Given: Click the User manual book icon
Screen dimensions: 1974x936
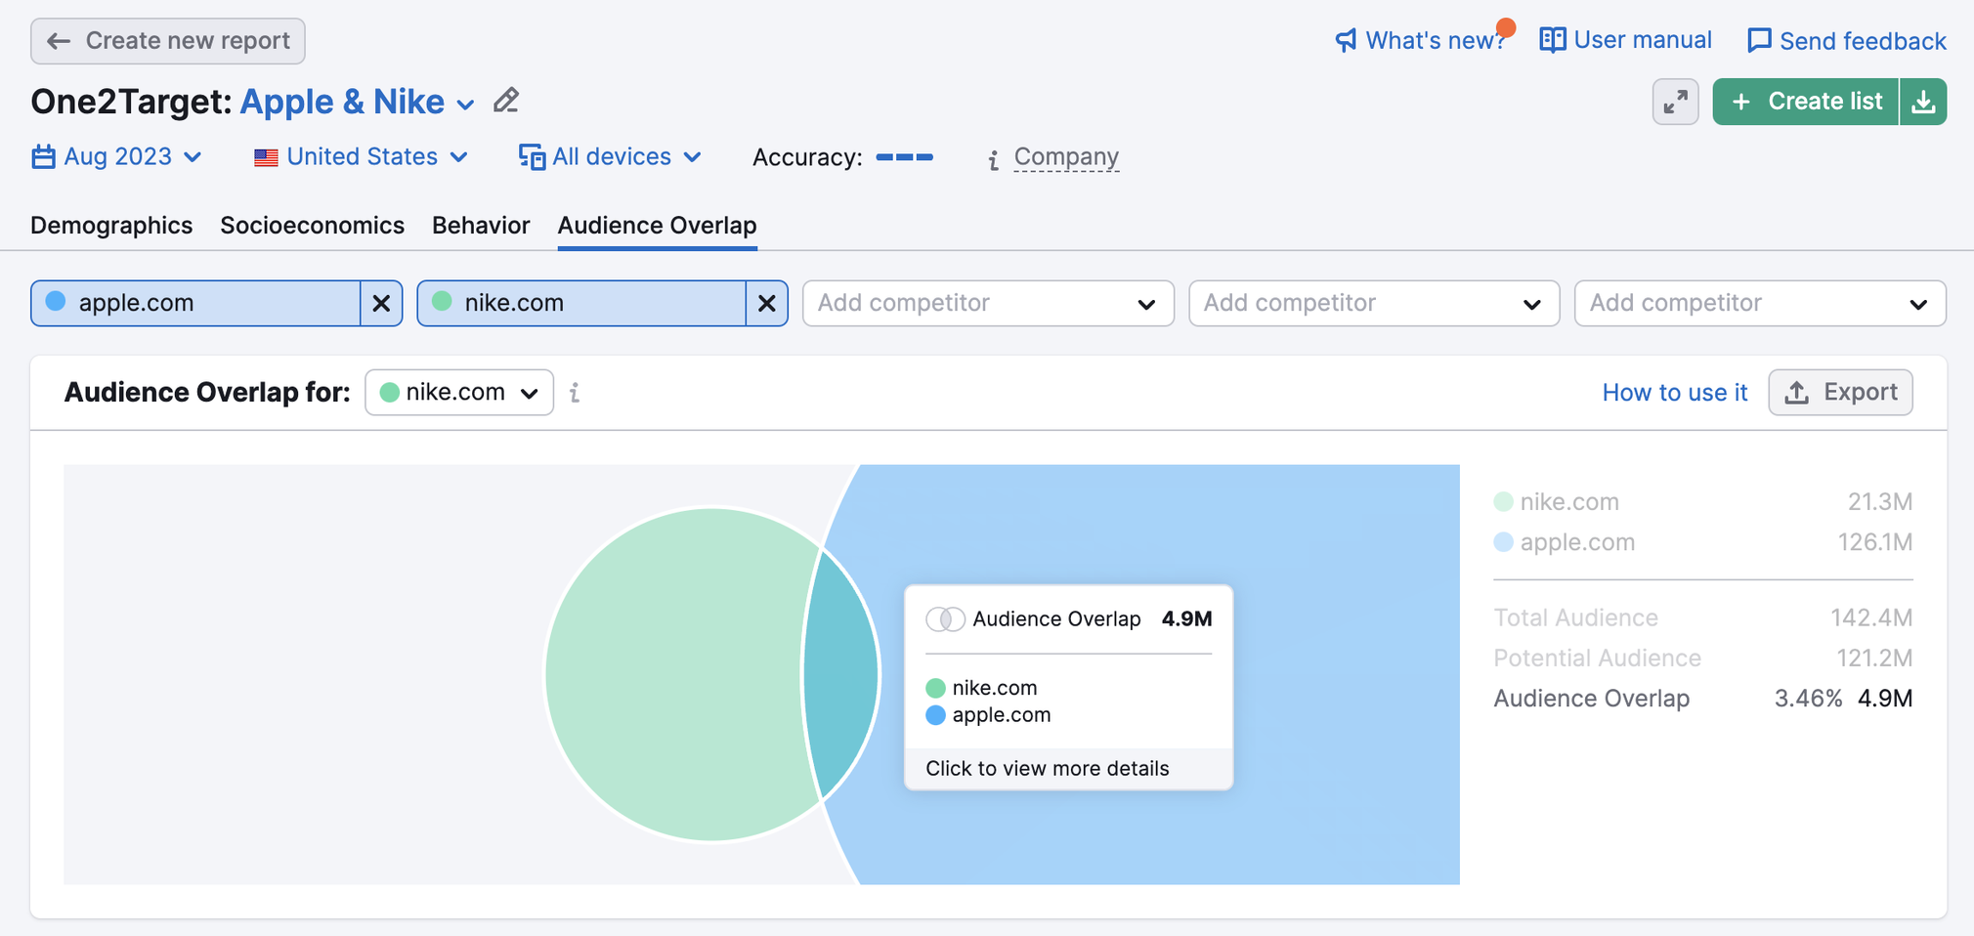Looking at the screenshot, I should point(1552,39).
